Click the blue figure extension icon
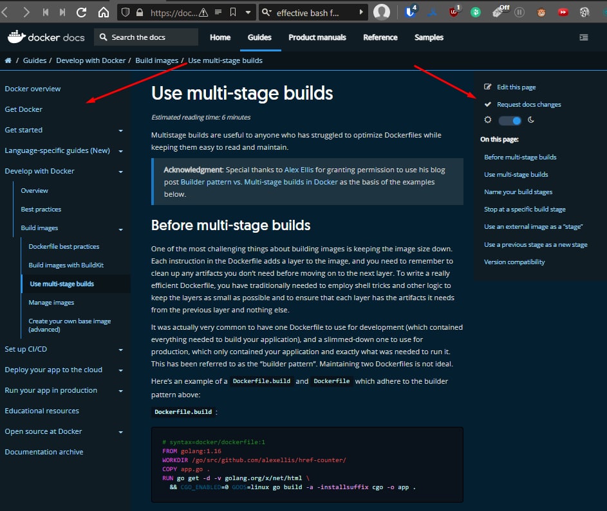The height and width of the screenshot is (511, 607). [x=432, y=12]
